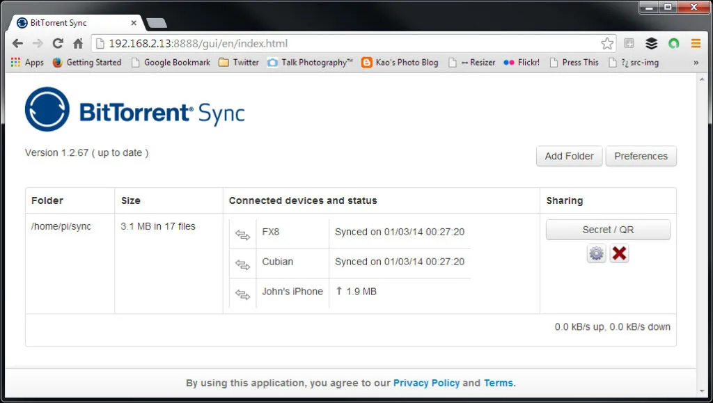
Task: Click the /home/pi/sync folder path
Action: pyautogui.click(x=61, y=226)
